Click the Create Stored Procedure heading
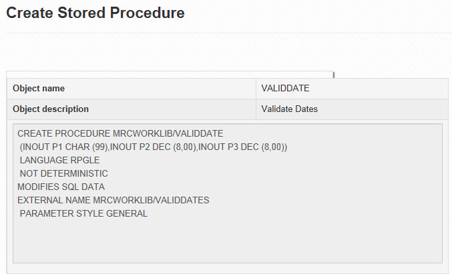This screenshot has width=452, height=274. point(95,13)
